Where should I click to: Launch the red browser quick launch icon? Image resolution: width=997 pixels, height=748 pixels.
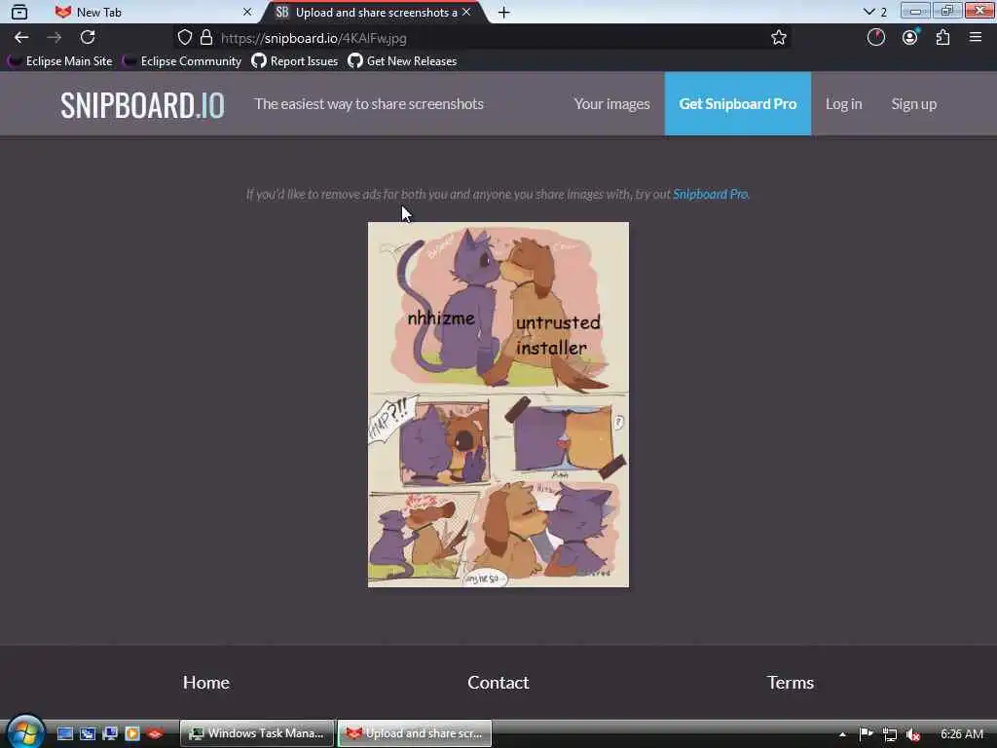click(x=155, y=733)
